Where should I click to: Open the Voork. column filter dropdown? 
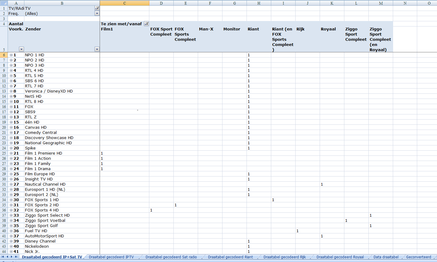click(x=21, y=49)
